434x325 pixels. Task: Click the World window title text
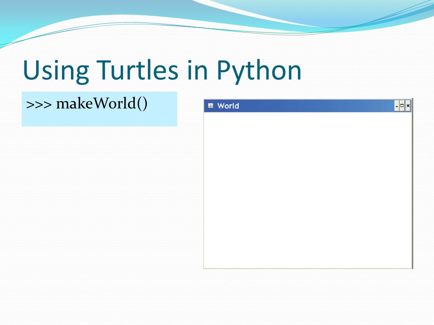pos(228,106)
